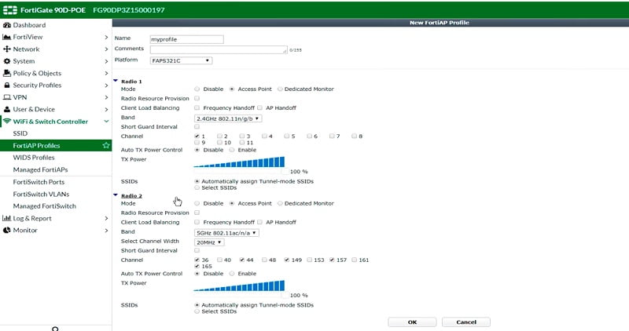629x331 pixels.
Task: Uncheck channel 165 in Radio 2
Action: [197, 266]
